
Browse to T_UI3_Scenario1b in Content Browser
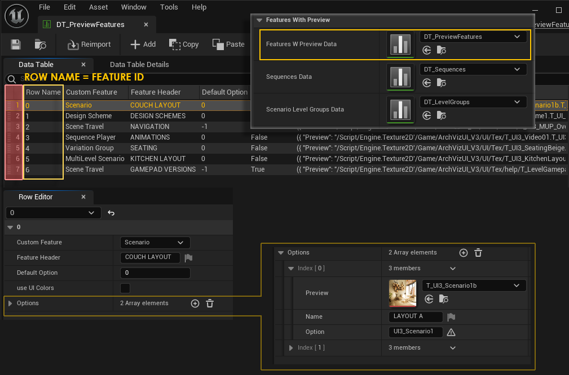(x=443, y=300)
